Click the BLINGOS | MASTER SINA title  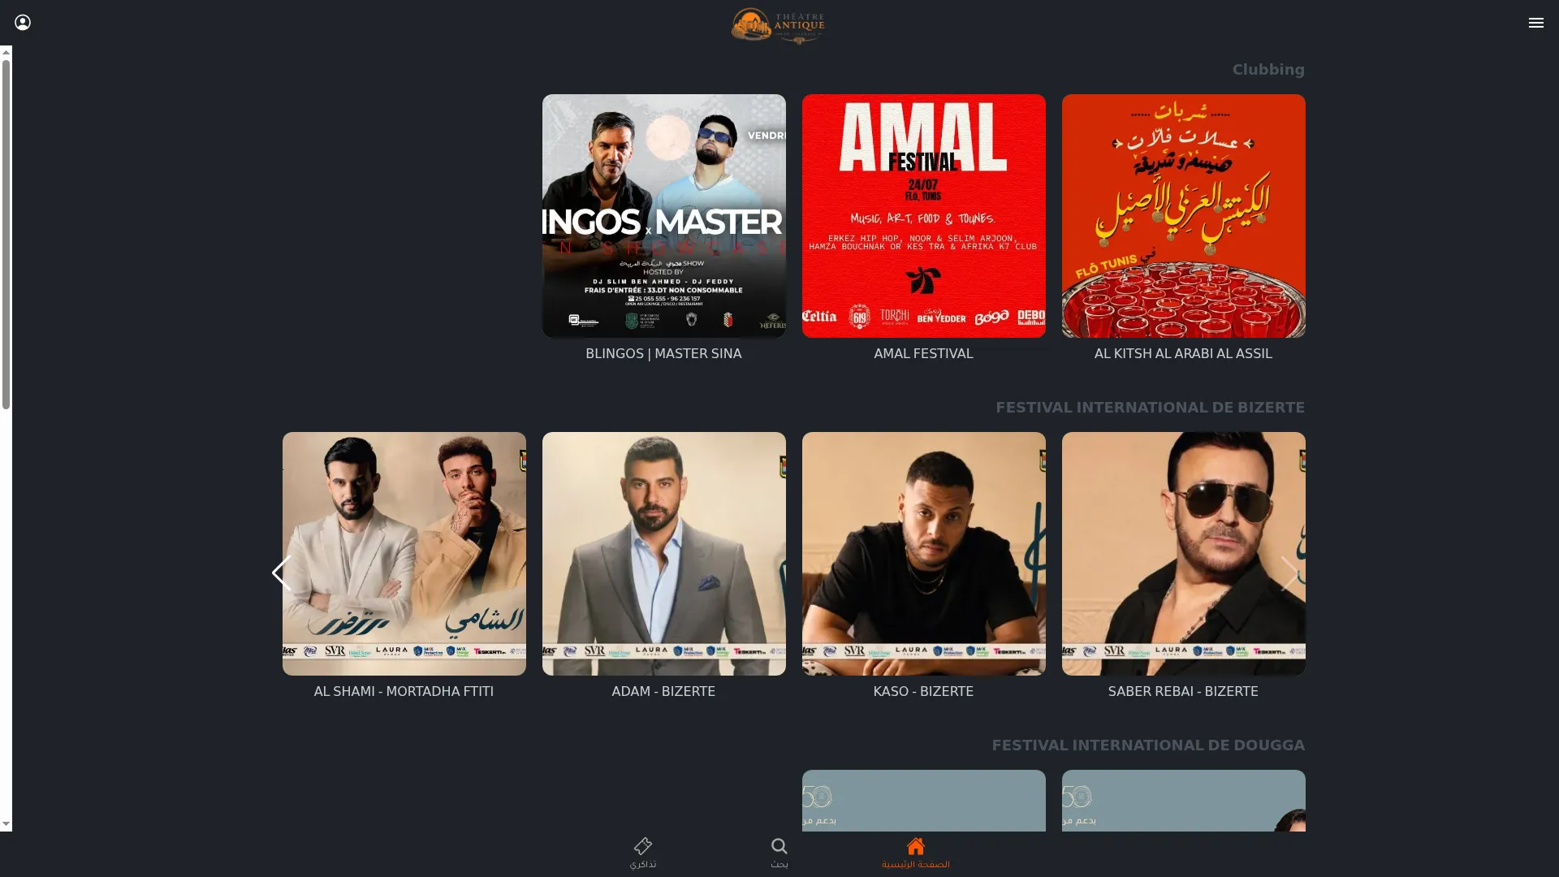(663, 354)
